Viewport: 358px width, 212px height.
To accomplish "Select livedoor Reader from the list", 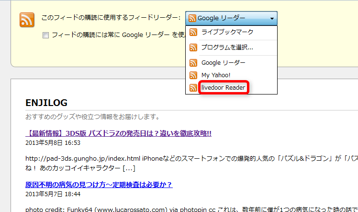I will [231, 88].
